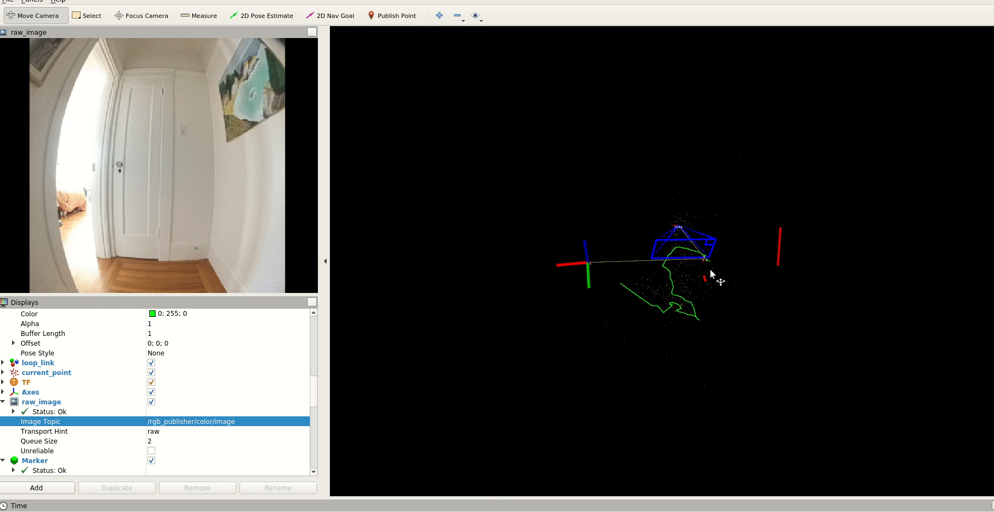Viewport: 994px width, 512px height.
Task: Pick the Measure tool
Action: click(x=199, y=16)
